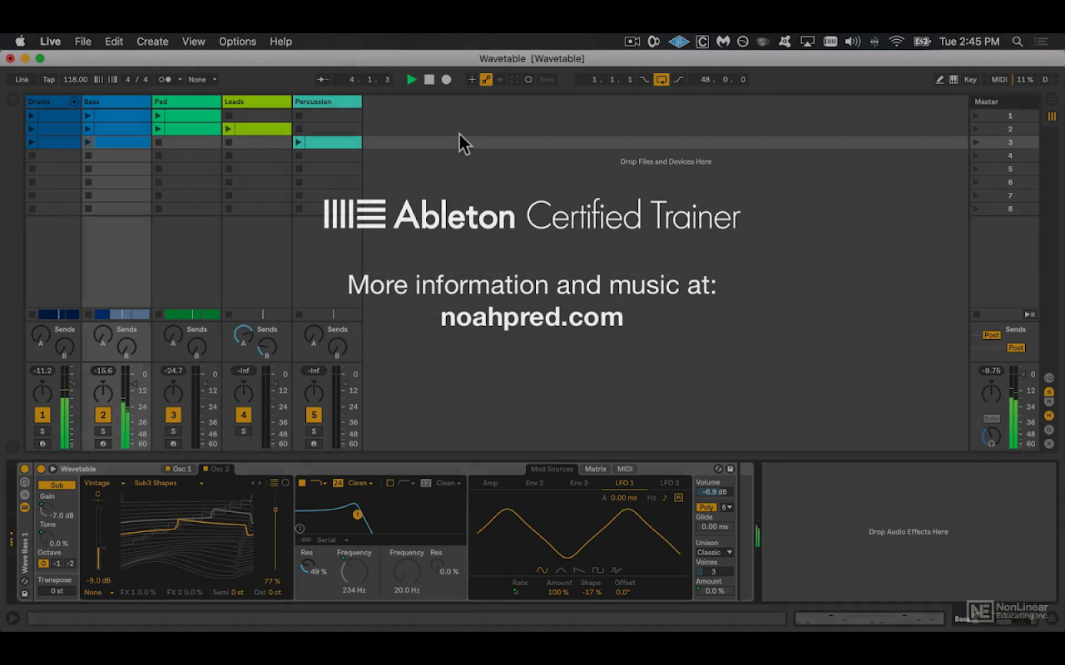
Task: Click the Punch-In switch icon
Action: tap(644, 80)
